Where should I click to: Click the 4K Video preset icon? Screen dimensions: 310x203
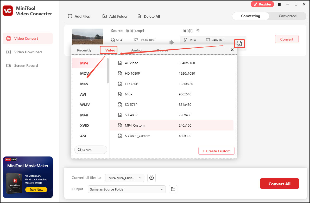[120, 63]
